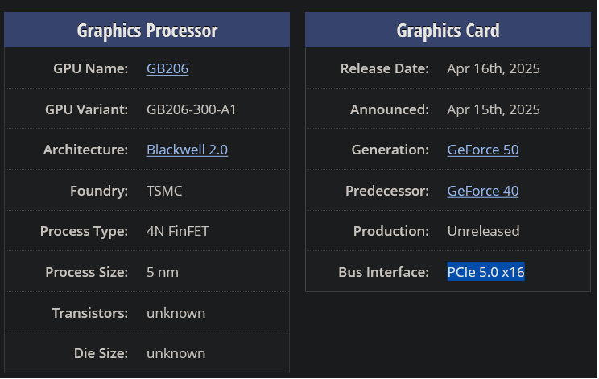
Task: Click the Apr 16th, 2025 release date
Action: [x=494, y=68]
